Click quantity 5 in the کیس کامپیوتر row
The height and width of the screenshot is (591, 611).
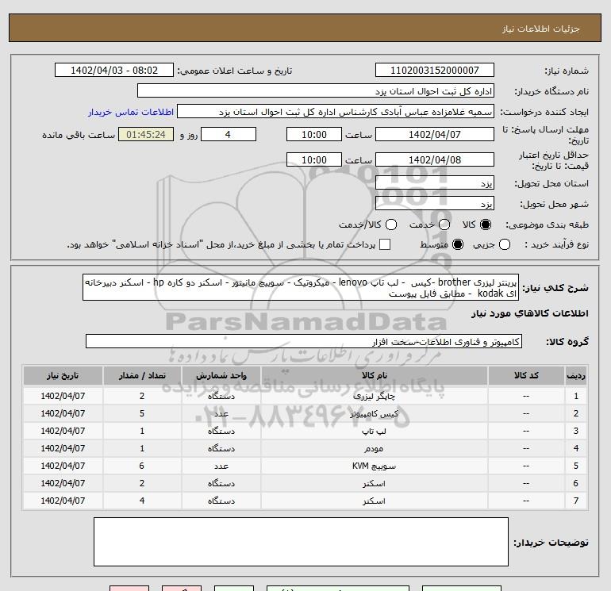click(142, 413)
